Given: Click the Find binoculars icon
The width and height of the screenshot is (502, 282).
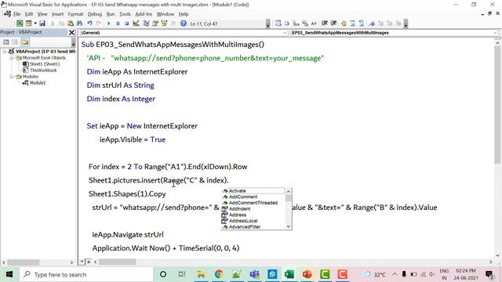Looking at the screenshot, I should click(79, 23).
